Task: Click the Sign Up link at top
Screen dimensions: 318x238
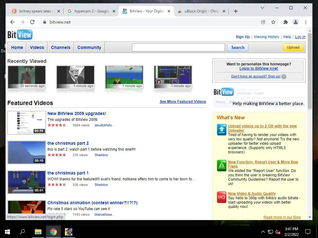Action: pos(243,37)
